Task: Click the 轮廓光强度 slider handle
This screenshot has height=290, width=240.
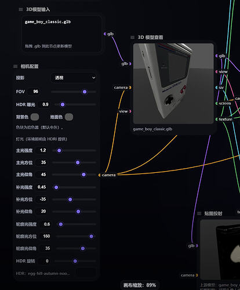Action: click(x=61, y=224)
